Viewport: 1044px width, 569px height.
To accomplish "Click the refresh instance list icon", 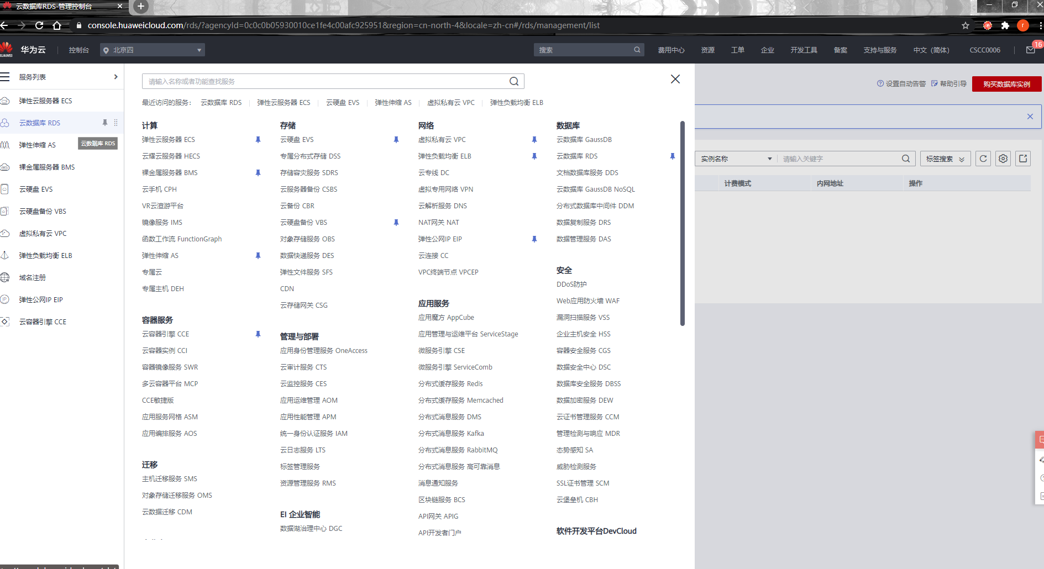I will (x=983, y=159).
